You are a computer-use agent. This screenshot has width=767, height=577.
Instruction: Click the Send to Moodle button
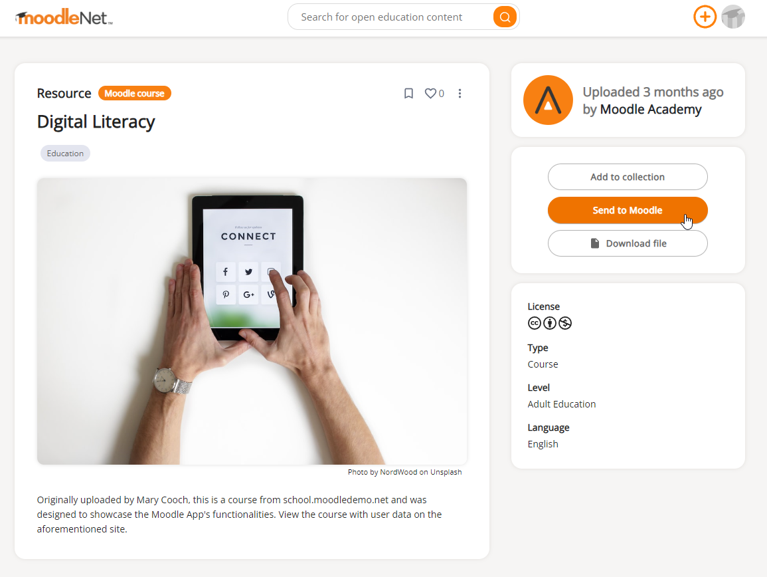628,210
